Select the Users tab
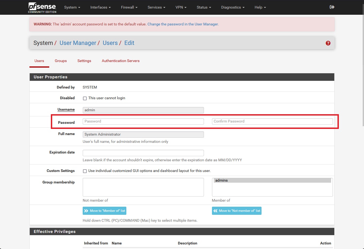 [x=39, y=61]
